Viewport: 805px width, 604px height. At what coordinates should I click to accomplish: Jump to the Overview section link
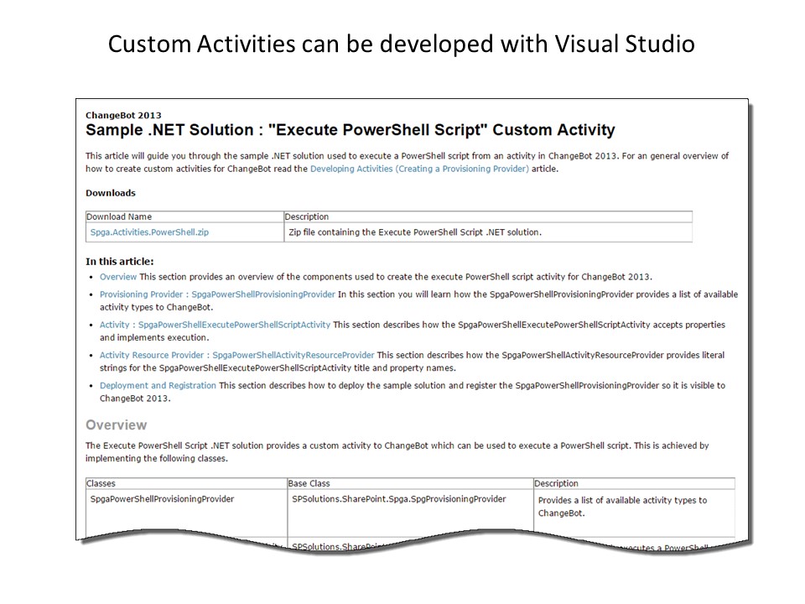[x=118, y=277]
